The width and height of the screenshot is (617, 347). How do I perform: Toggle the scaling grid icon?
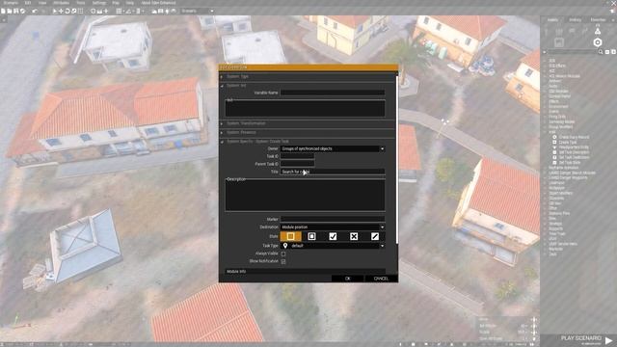point(139,11)
